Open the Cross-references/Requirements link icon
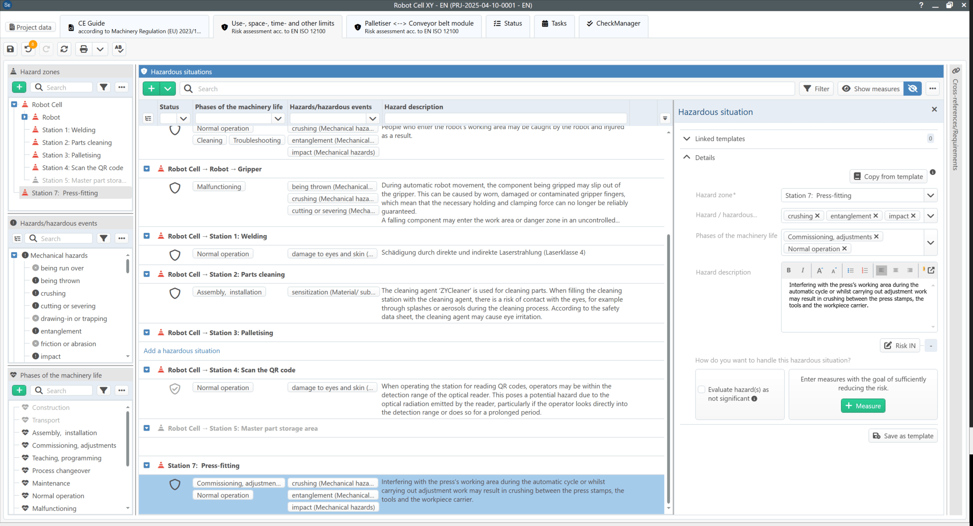The width and height of the screenshot is (973, 526). (956, 71)
